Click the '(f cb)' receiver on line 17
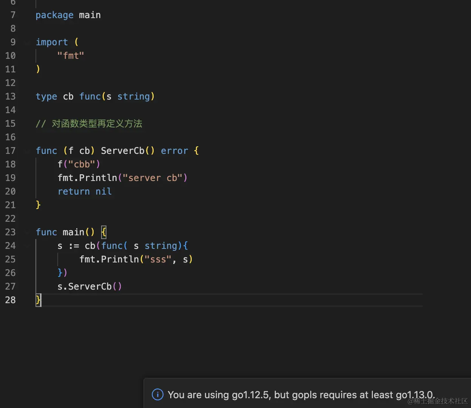Screen dimensions: 471x408 pyautogui.click(x=79, y=151)
